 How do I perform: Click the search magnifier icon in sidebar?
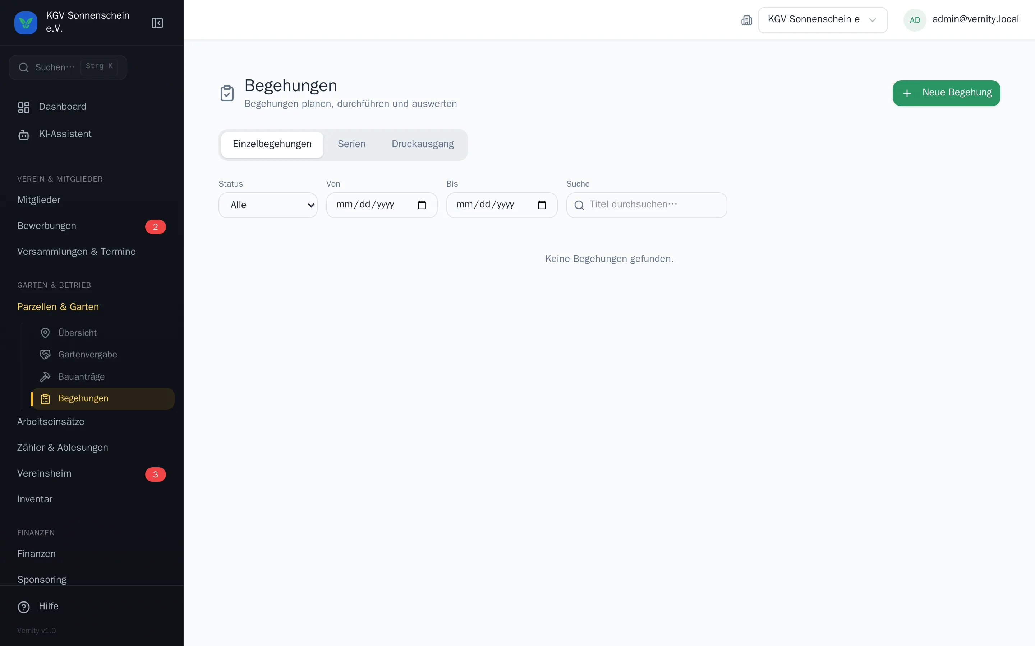click(24, 67)
